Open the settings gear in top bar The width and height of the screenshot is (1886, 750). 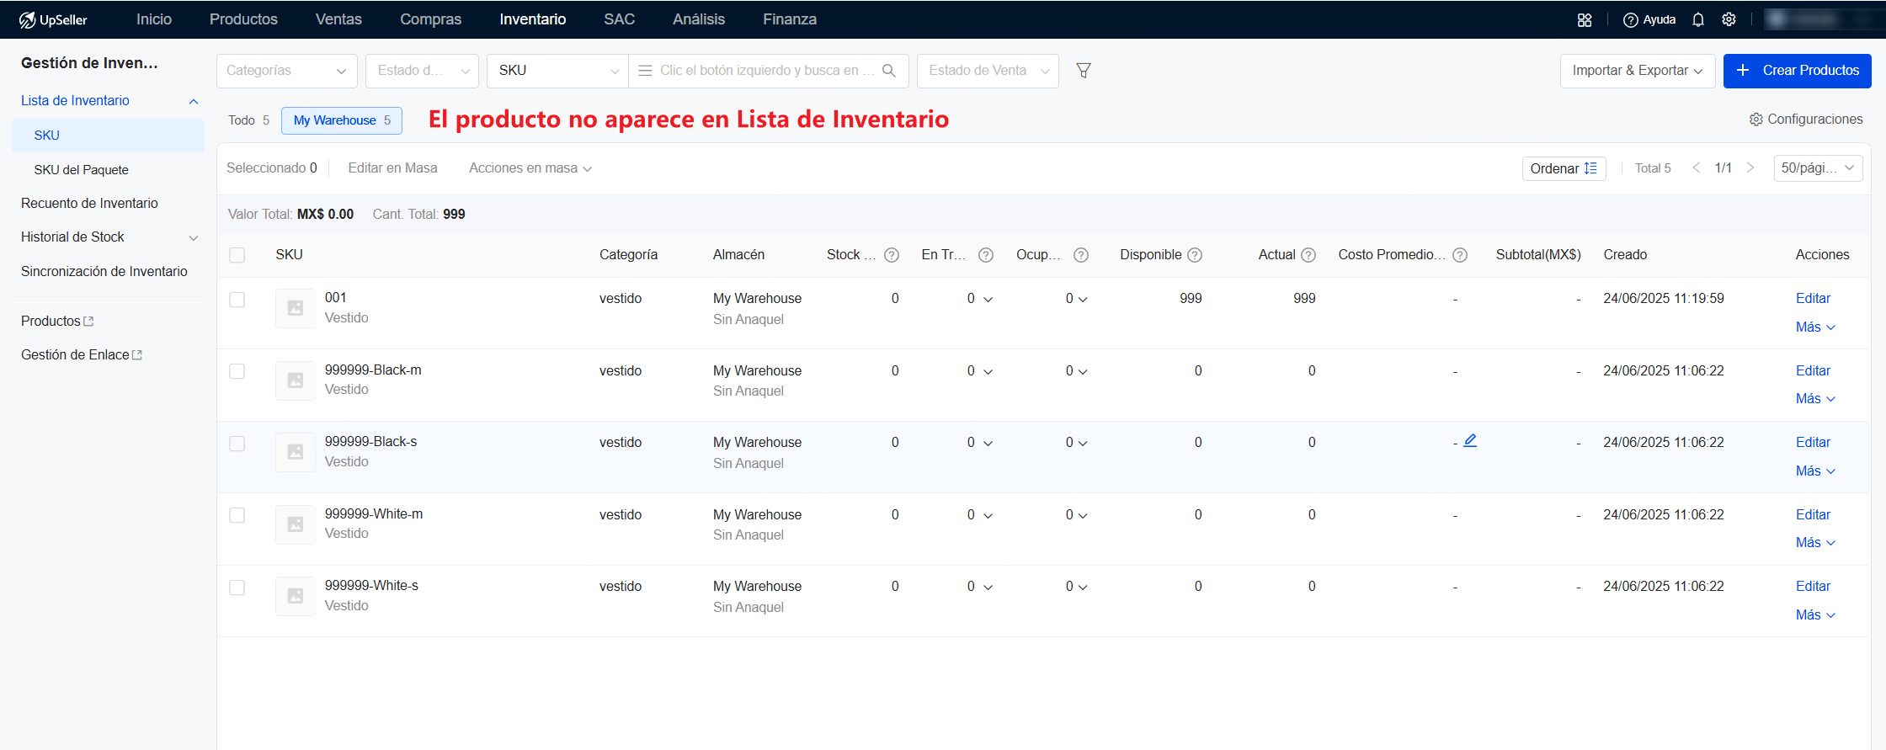1729,19
